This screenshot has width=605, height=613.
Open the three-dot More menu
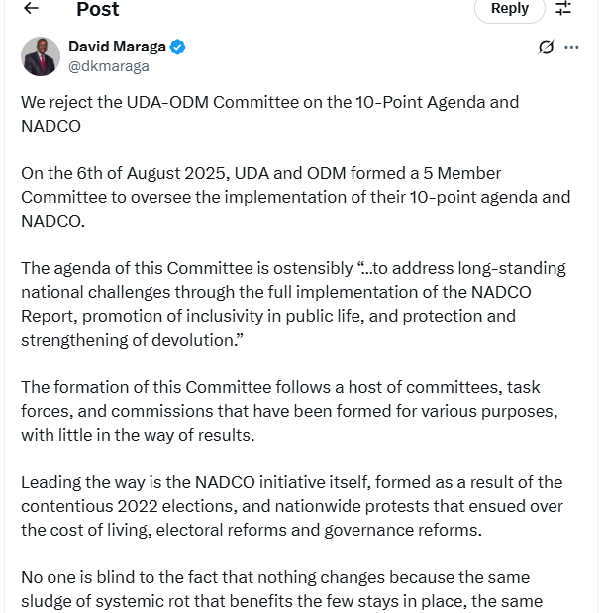pos(571,47)
